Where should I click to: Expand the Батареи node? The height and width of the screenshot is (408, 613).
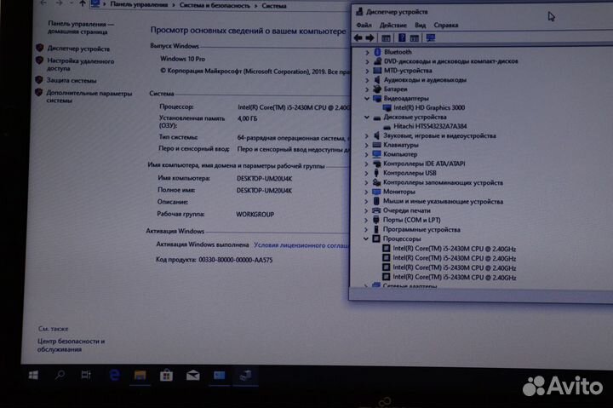[367, 89]
